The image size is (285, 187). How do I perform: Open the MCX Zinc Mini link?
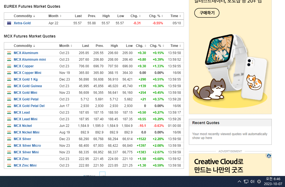(x=25, y=165)
